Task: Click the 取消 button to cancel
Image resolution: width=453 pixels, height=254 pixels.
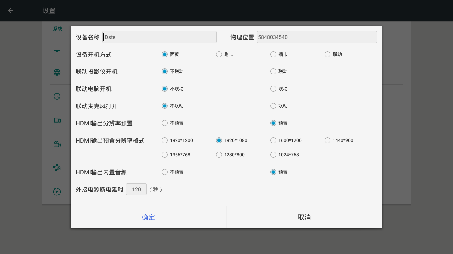Action: (x=304, y=217)
